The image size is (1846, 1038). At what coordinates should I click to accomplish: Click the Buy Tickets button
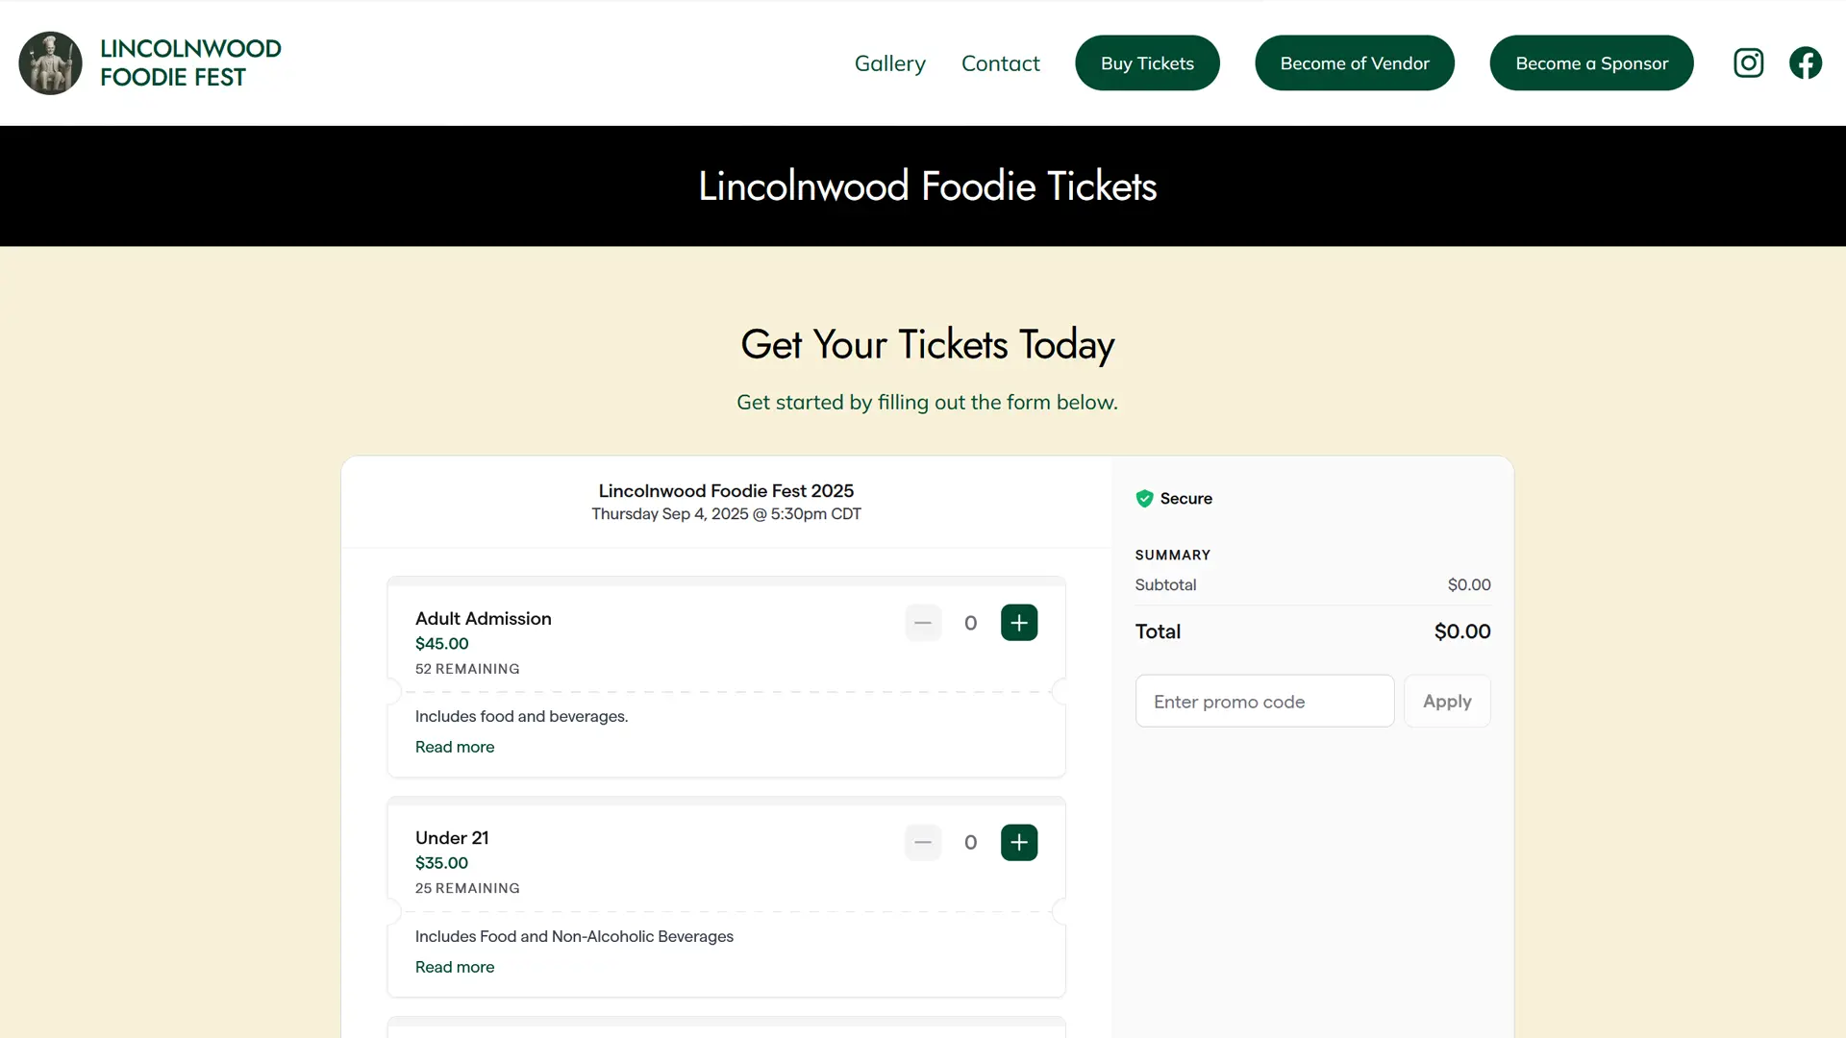pos(1147,63)
